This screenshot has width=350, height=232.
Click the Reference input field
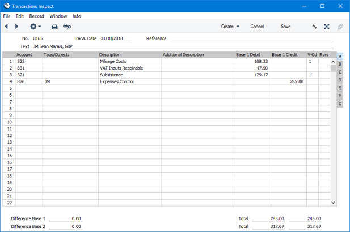pyautogui.click(x=252, y=38)
